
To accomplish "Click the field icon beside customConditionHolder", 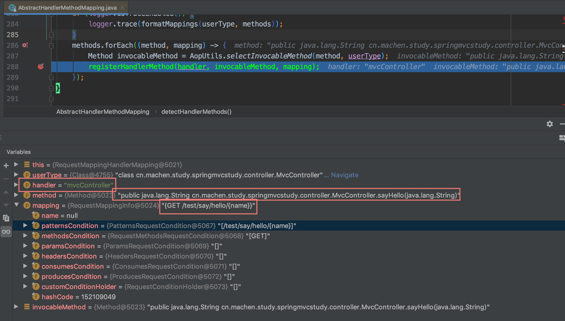I will pos(36,286).
